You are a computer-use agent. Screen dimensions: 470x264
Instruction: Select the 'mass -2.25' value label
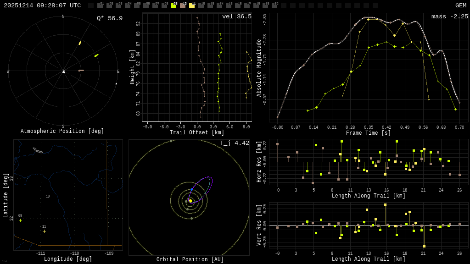click(x=449, y=16)
